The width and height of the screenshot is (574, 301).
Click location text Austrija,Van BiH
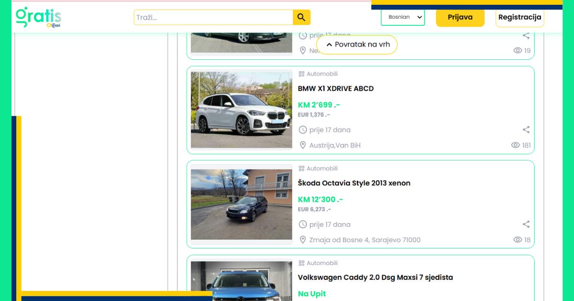[x=335, y=145]
